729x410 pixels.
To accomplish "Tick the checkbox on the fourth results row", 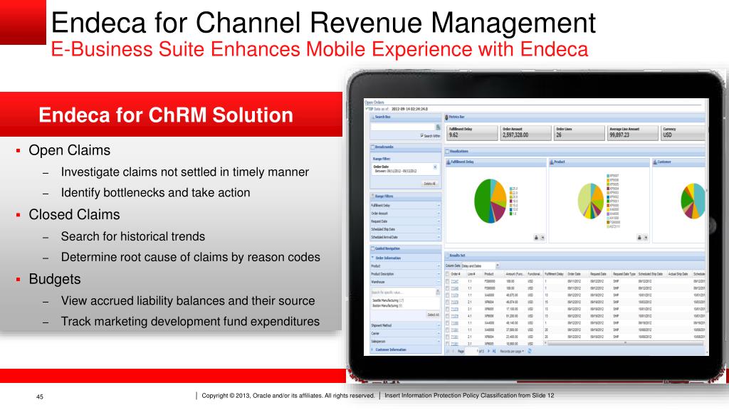I will click(448, 302).
